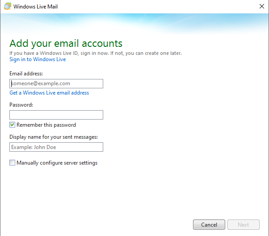Click the Display name input field
Image resolution: width=269 pixels, height=236 pixels.
[x=56, y=147]
